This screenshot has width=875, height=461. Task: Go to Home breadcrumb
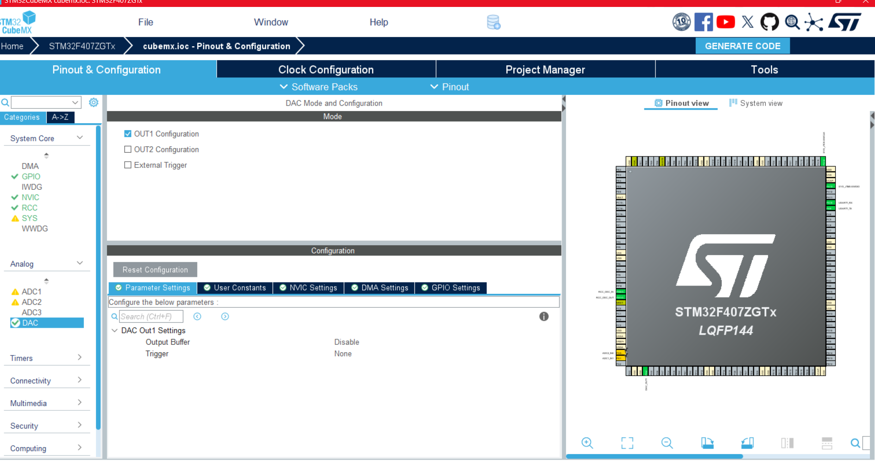point(12,46)
